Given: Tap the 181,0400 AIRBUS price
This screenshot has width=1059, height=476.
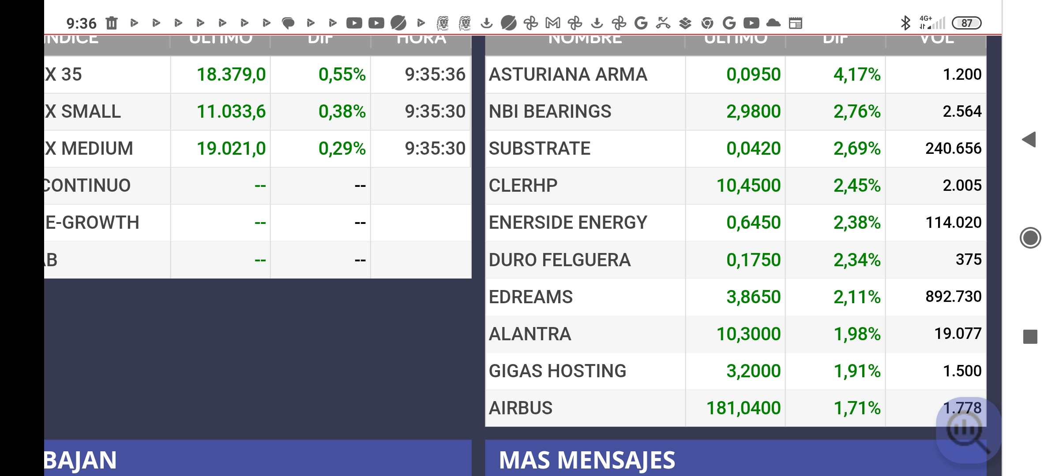Looking at the screenshot, I should (744, 408).
